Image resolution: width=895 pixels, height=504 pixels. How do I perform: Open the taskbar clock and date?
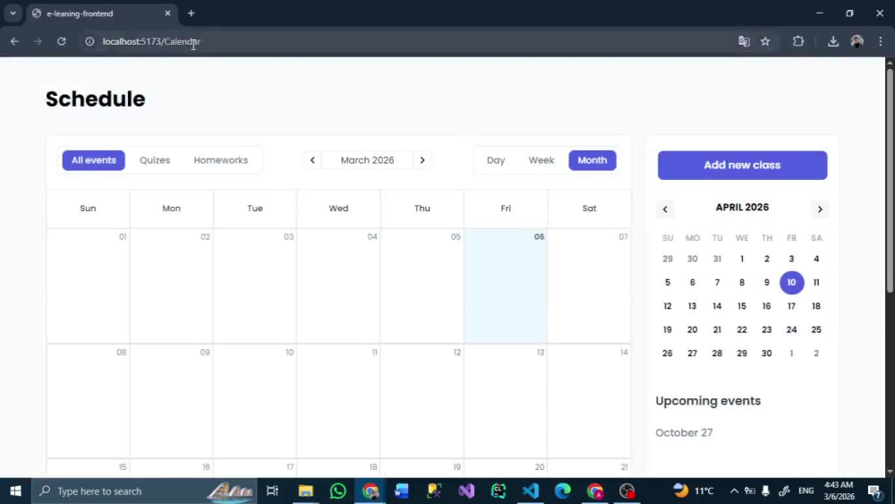coord(840,491)
